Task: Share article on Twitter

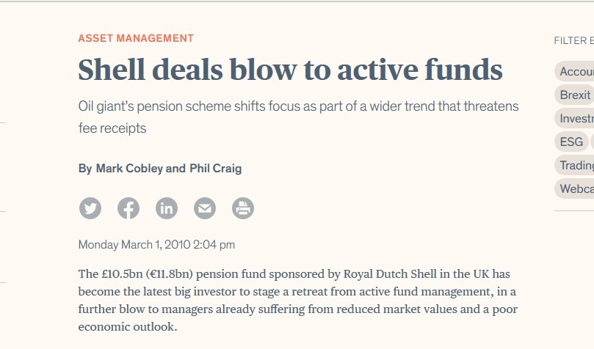Action: 90,209
